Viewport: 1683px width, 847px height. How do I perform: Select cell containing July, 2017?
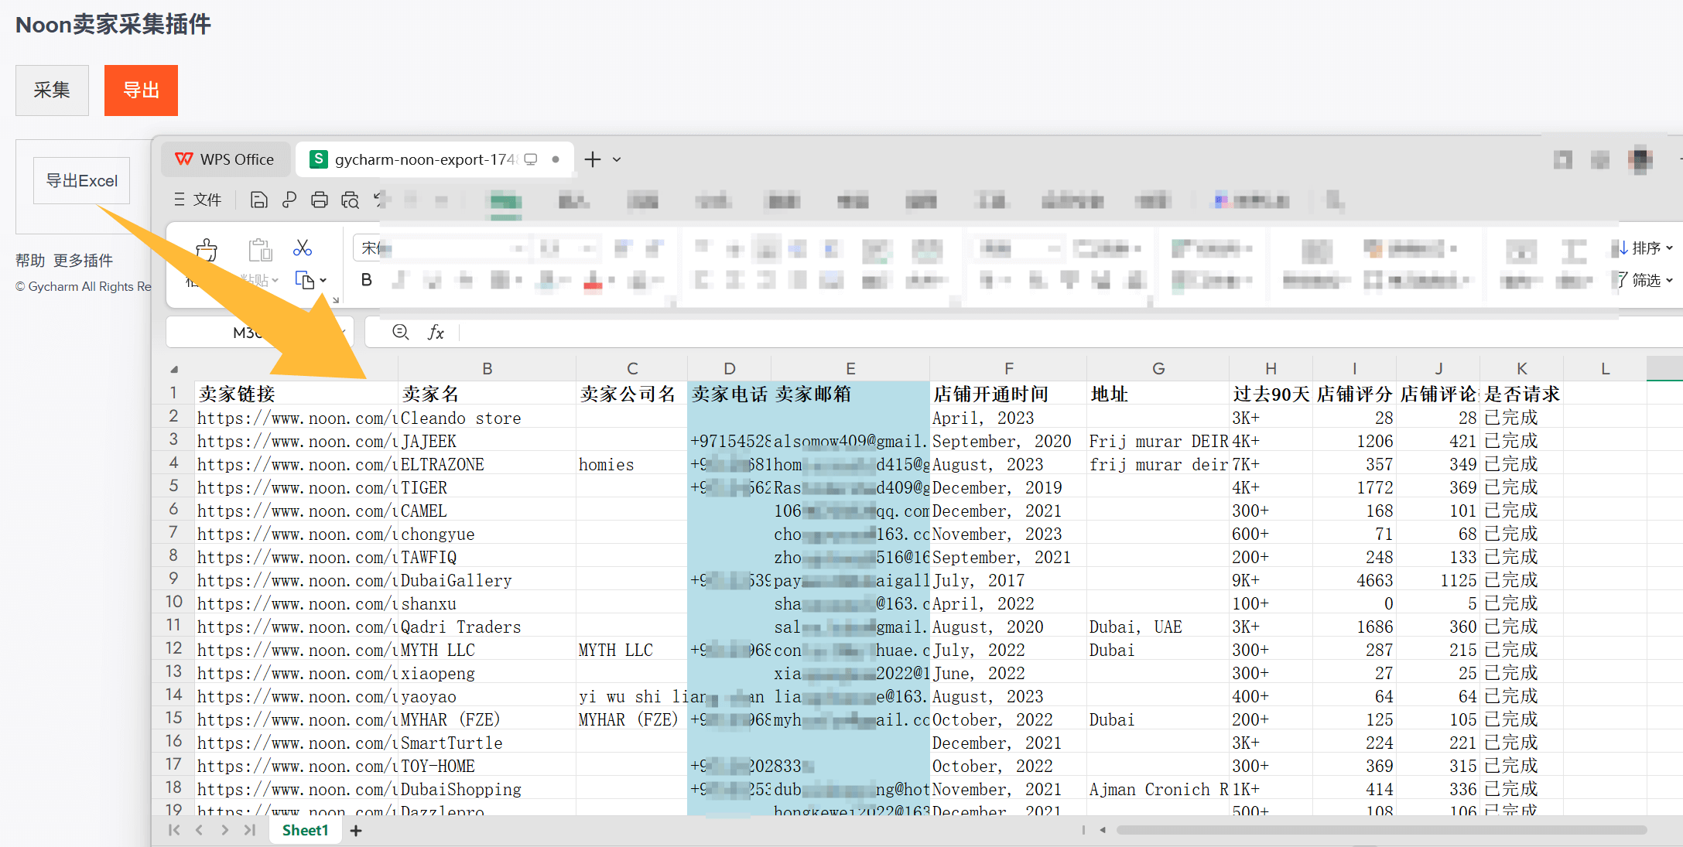(x=1007, y=580)
